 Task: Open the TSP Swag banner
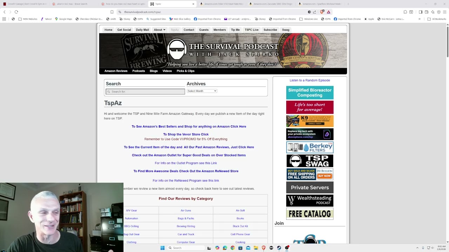coord(310,161)
